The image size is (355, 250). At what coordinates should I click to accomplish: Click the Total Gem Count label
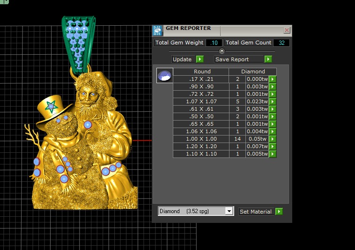(x=248, y=43)
